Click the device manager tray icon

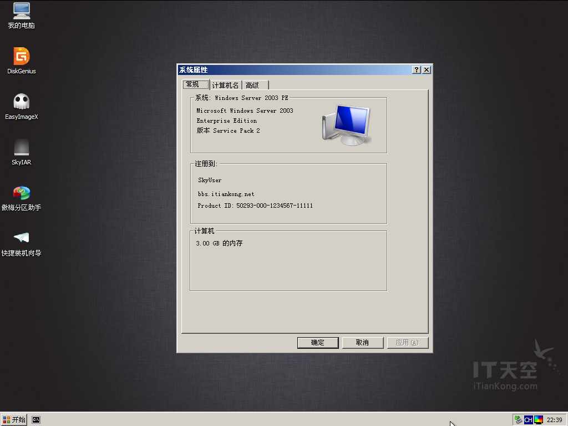(x=519, y=420)
